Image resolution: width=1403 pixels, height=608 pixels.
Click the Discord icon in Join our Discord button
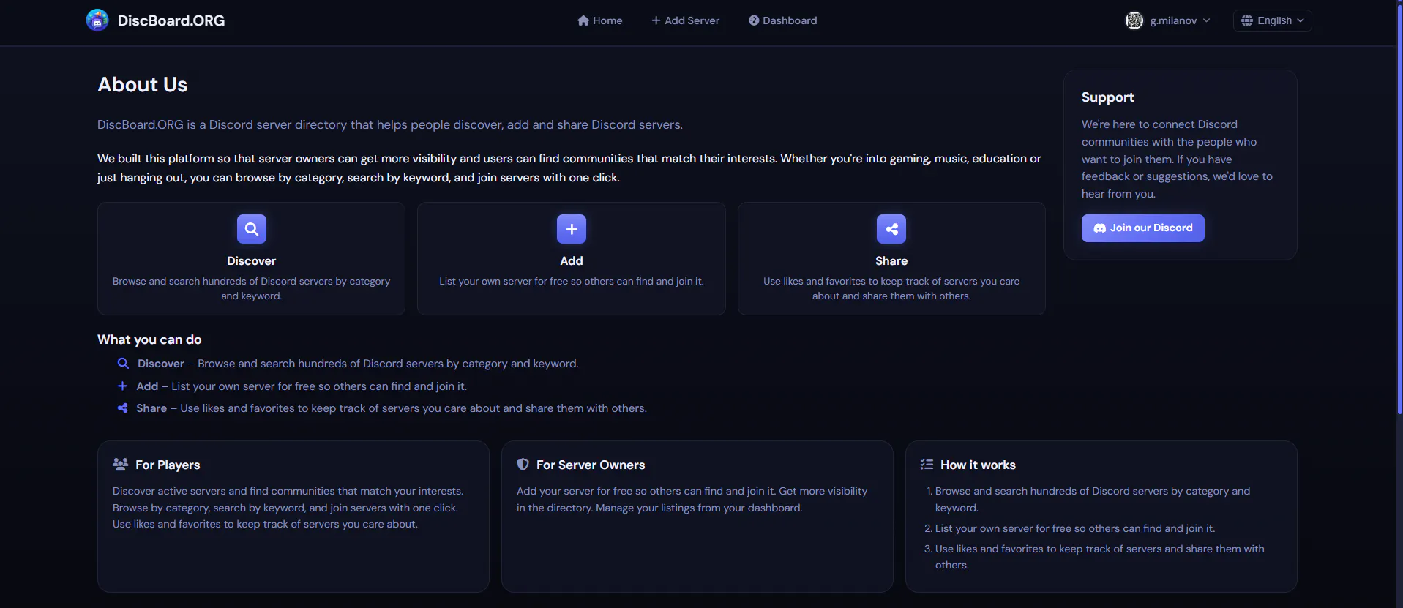click(x=1099, y=228)
